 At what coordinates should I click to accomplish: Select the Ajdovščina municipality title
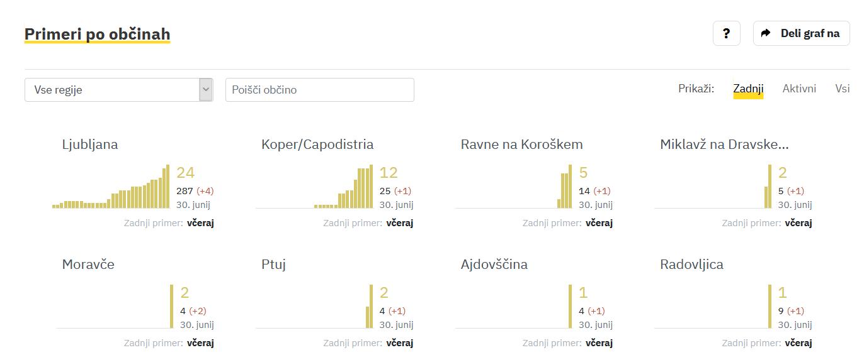click(x=494, y=265)
